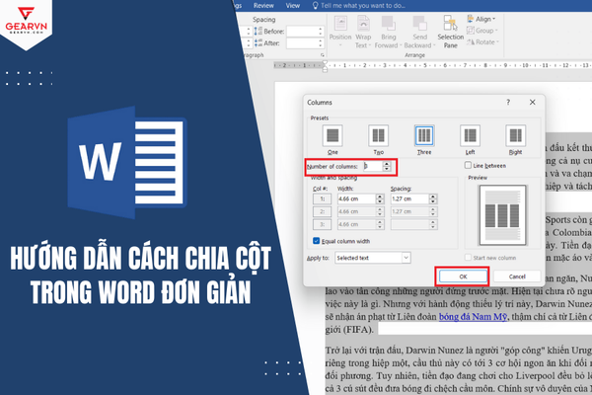Click Bring Forward in Arrange group

[388, 31]
